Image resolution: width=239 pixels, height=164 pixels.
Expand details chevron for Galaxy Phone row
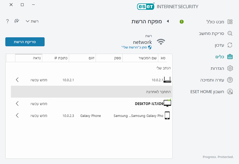pos(17,116)
